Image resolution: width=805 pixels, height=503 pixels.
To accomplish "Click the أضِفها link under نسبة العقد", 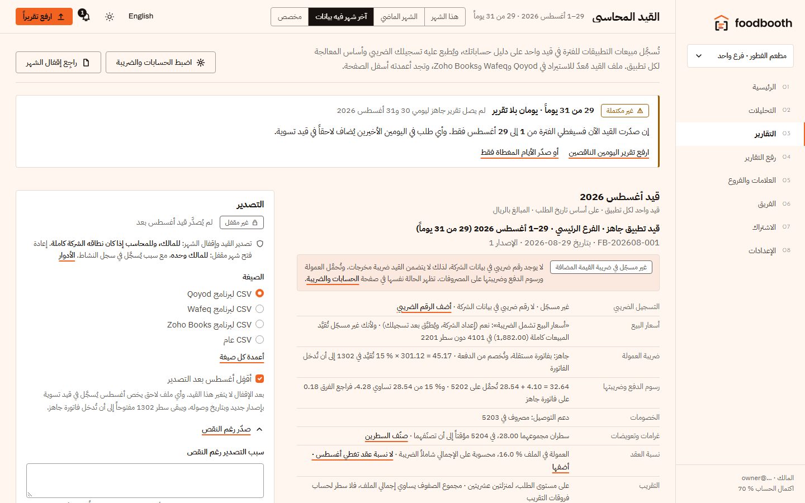I will pyautogui.click(x=561, y=467).
